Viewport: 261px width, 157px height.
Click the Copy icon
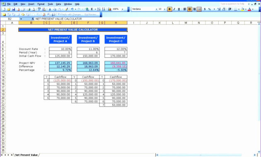(55, 9)
